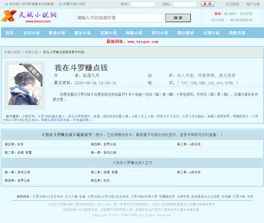The image size is (264, 223).
Task: Open latest chapter 第五章: 好友
Action: 14,144
